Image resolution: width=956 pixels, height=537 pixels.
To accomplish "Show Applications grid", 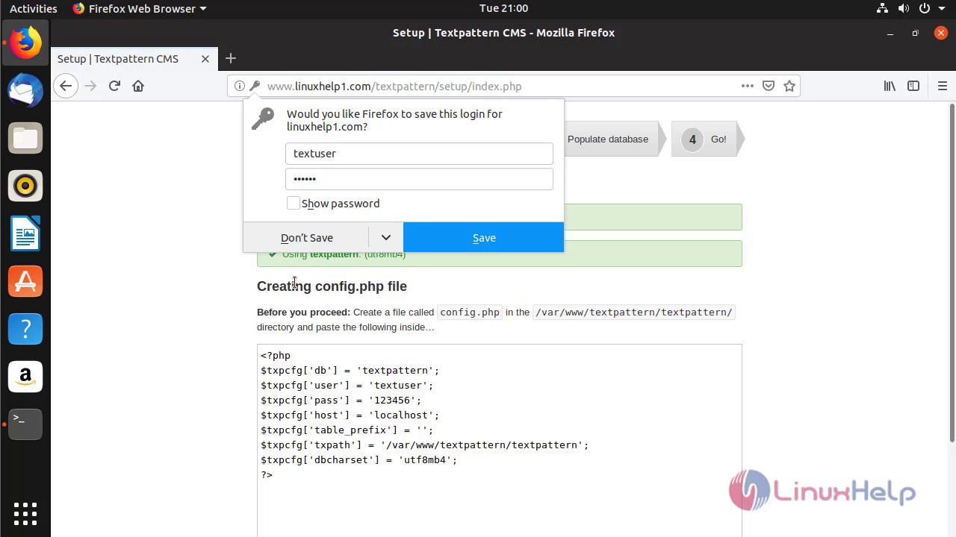I will tap(25, 514).
